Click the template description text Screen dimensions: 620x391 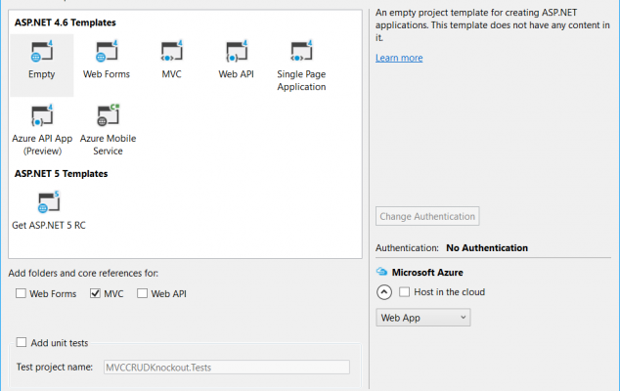pyautogui.click(x=493, y=24)
